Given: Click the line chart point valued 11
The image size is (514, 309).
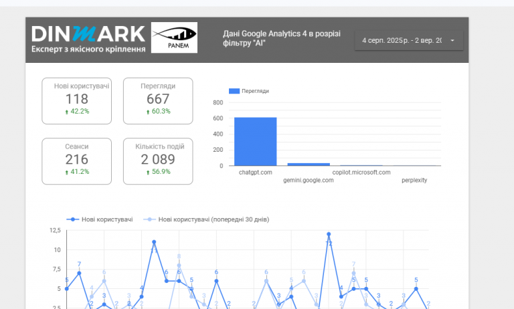Looking at the screenshot, I should tap(154, 242).
